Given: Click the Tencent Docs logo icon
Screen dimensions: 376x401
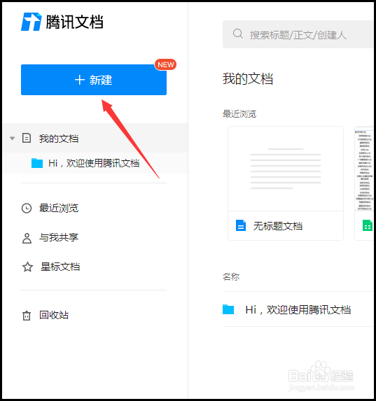Looking at the screenshot, I should click(32, 22).
